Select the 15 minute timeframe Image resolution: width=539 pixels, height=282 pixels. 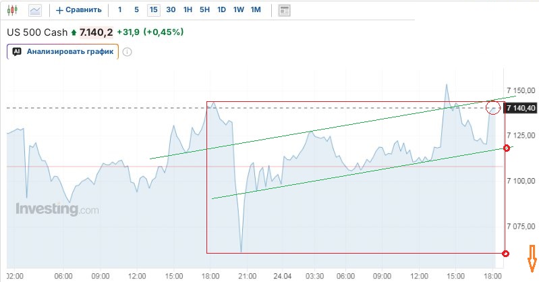click(154, 10)
